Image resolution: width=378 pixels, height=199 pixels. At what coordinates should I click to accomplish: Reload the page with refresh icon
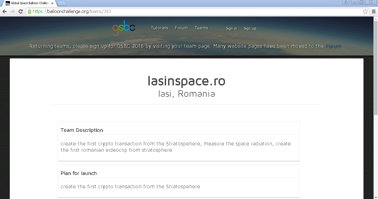pyautogui.click(x=21, y=11)
